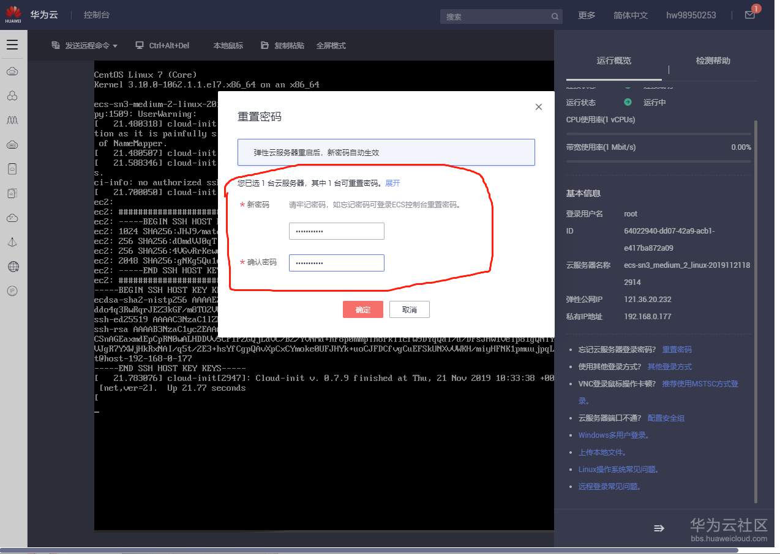Switch to full screen mode
780x554 pixels.
(x=331, y=46)
